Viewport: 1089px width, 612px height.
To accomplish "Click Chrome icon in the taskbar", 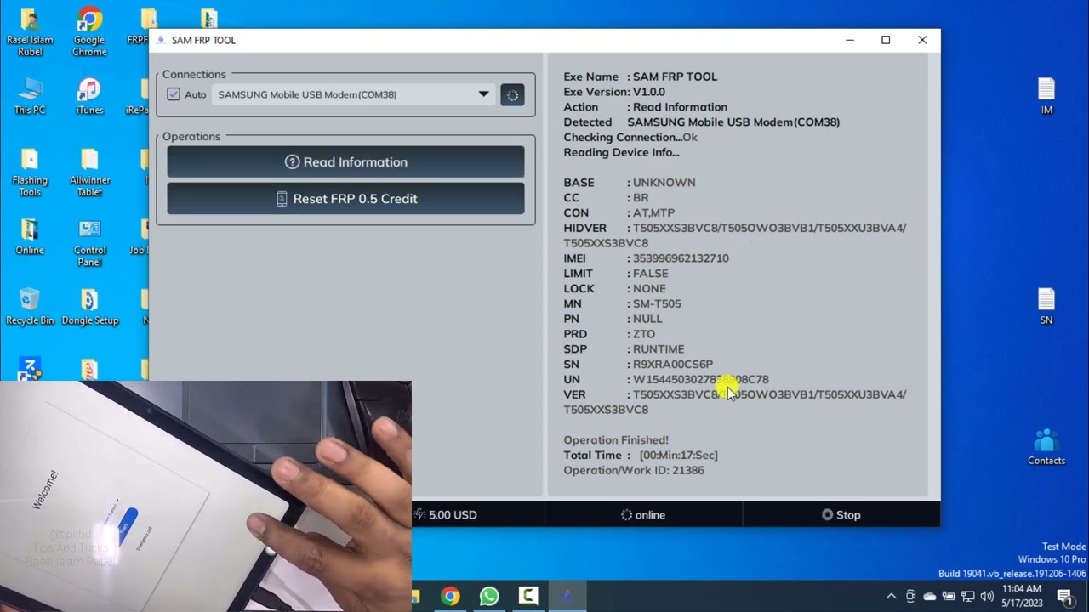I will coord(450,596).
